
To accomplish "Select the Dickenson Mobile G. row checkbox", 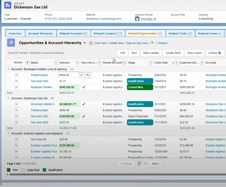I will tap(9, 104).
